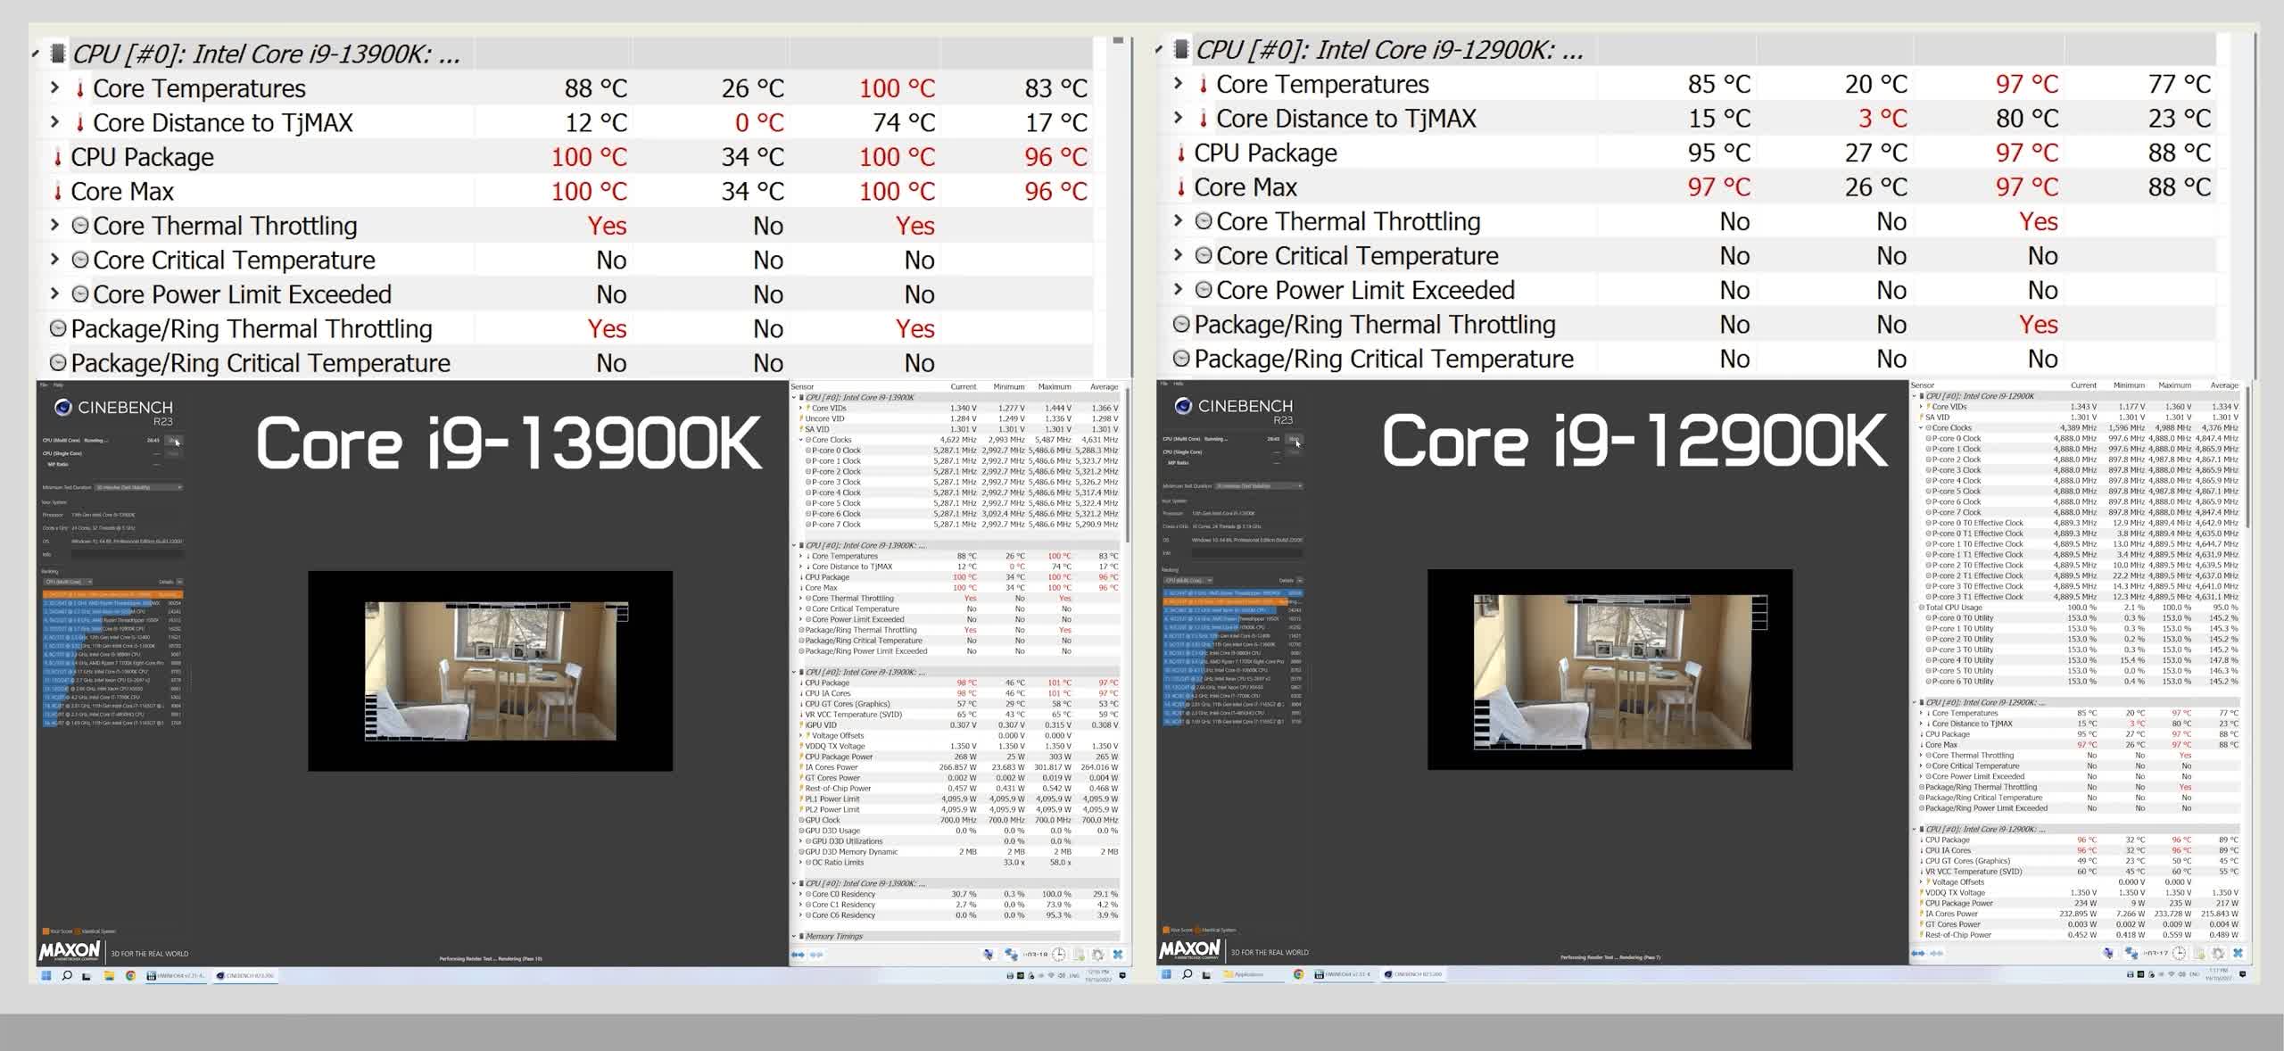Collapse the CPU [#0] i9-13900K header group
The width and height of the screenshot is (2284, 1051).
(x=34, y=54)
